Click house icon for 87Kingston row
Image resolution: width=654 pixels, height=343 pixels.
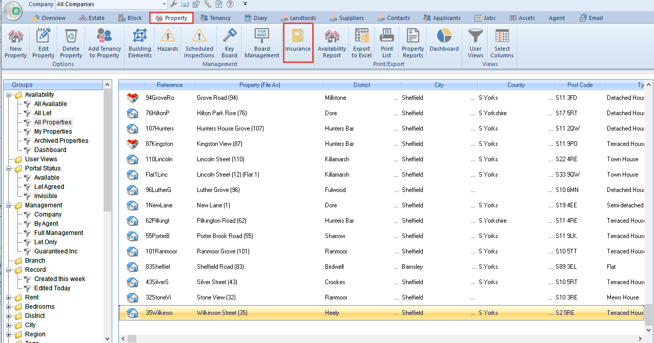click(x=133, y=144)
